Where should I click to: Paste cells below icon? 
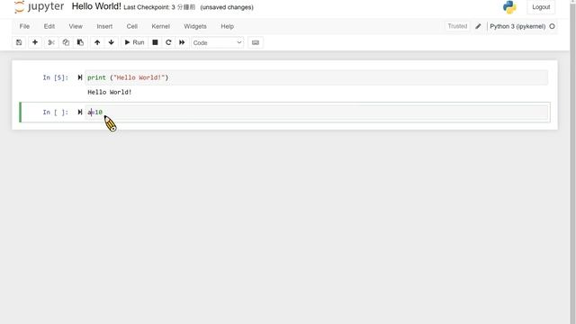(x=80, y=42)
